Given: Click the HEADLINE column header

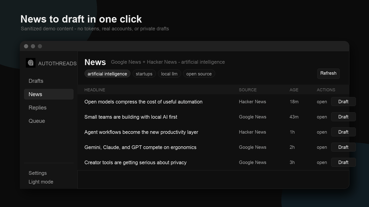Looking at the screenshot, I should [95, 90].
